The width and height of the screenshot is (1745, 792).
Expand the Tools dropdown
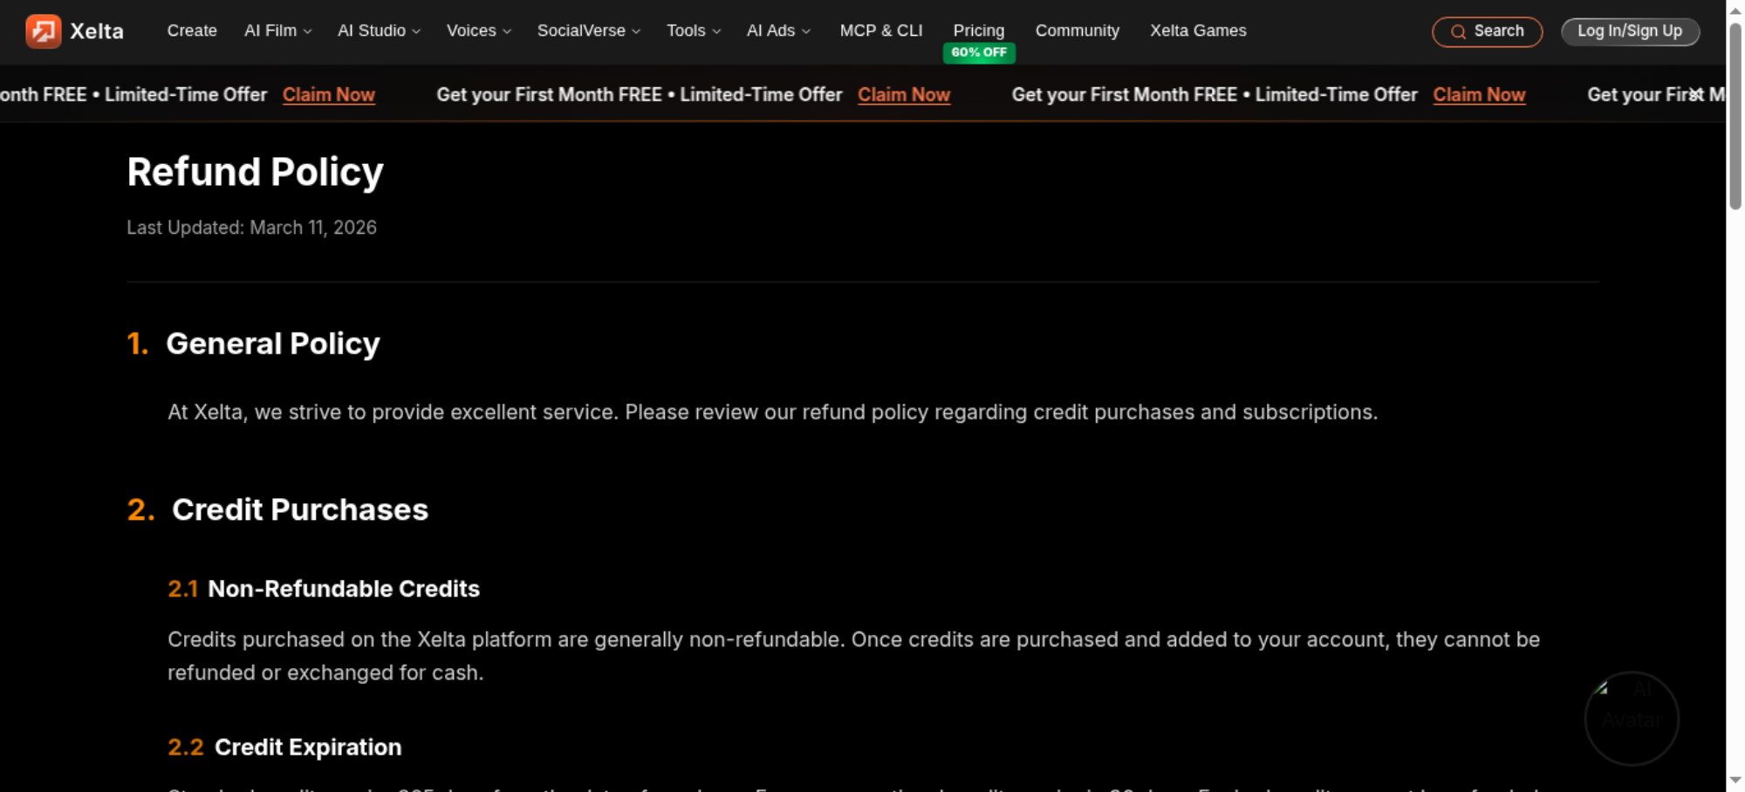(694, 31)
